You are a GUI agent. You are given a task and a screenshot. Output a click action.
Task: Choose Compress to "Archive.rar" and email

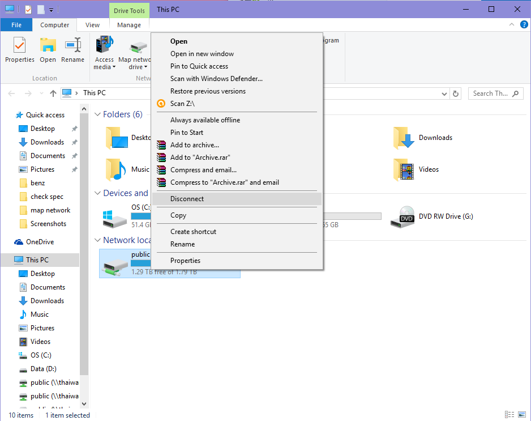pos(237,182)
